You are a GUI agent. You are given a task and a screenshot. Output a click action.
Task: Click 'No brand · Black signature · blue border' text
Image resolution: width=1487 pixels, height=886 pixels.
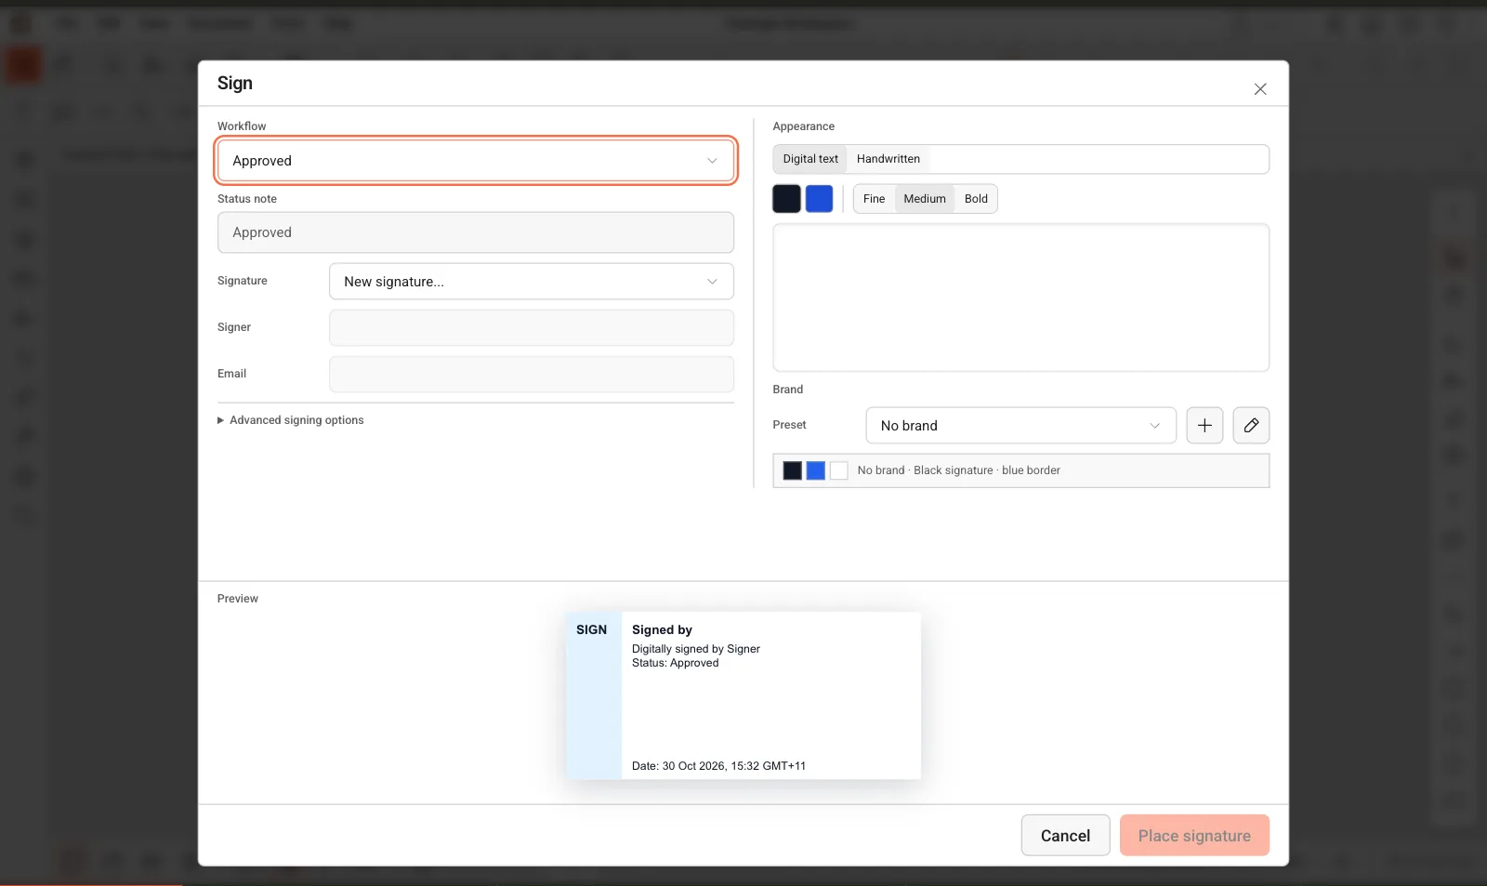(x=958, y=470)
